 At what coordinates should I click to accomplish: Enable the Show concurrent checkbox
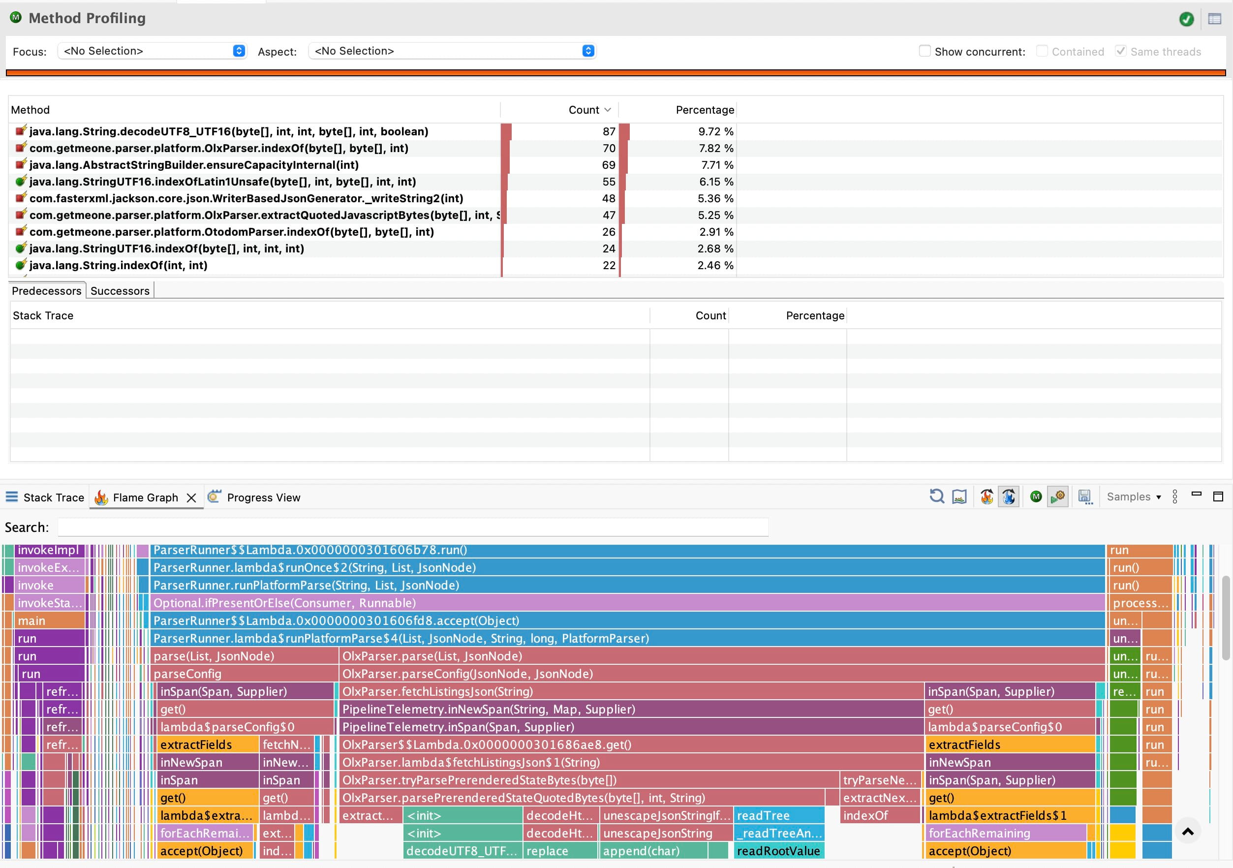pyautogui.click(x=925, y=51)
